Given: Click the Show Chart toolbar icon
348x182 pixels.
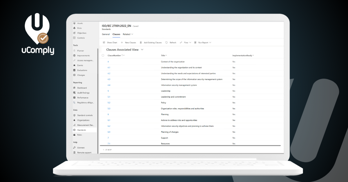Looking at the screenshot, I should [x=104, y=43].
